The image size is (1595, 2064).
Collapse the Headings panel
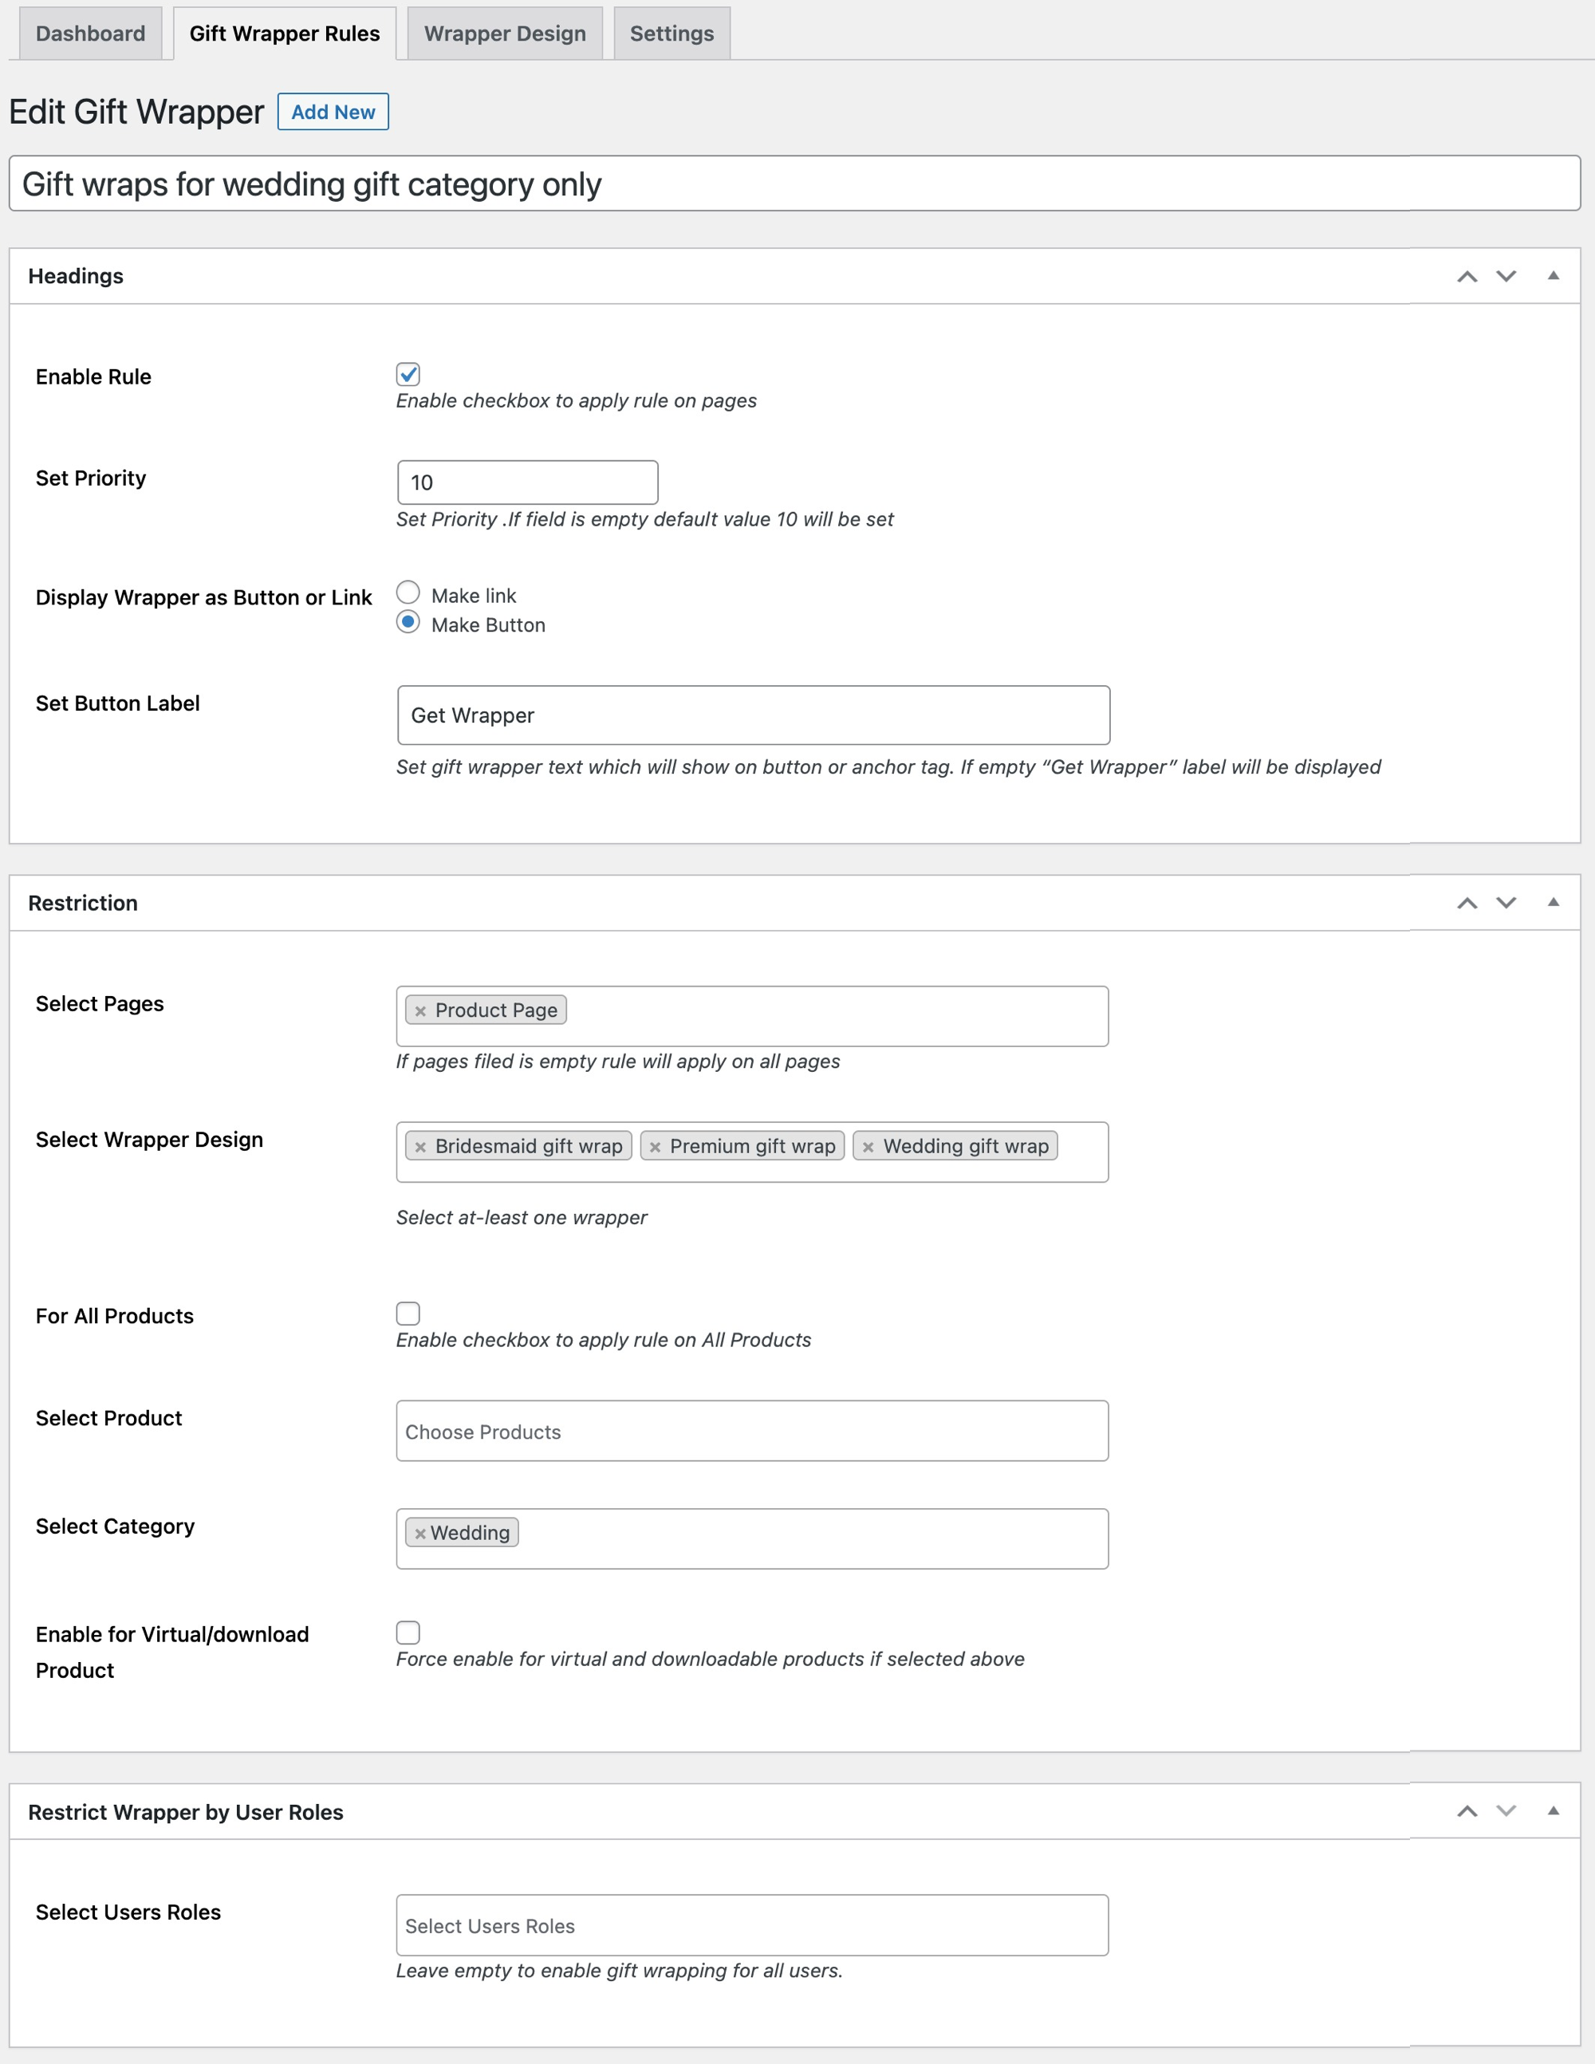click(1554, 276)
